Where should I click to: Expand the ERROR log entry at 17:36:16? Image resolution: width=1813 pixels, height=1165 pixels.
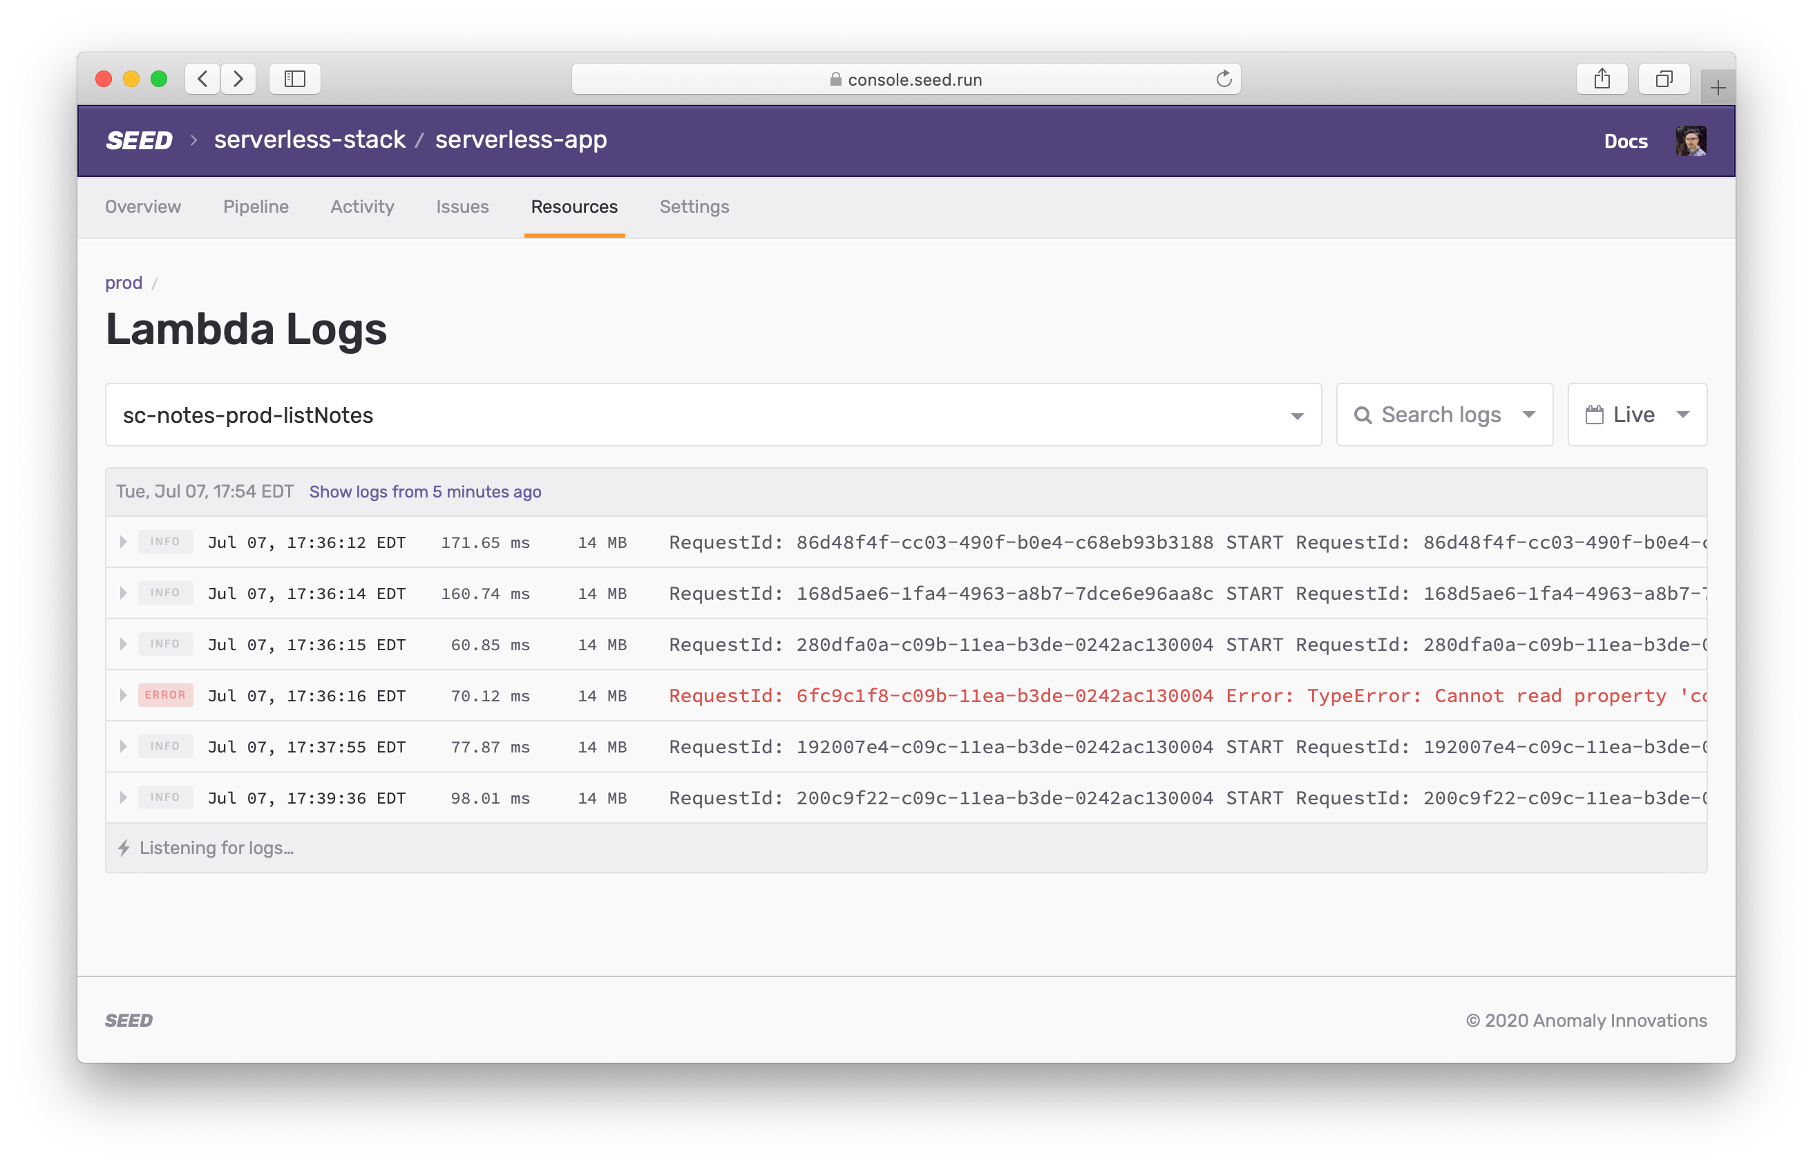[123, 695]
